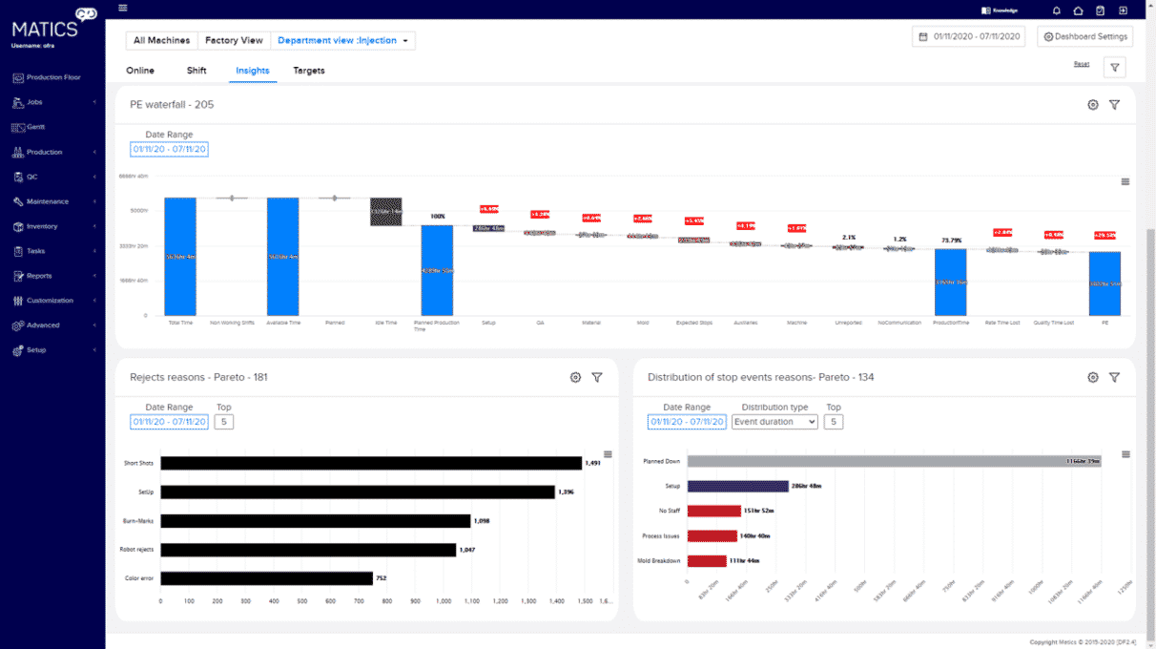
Task: Expand the Inventory submenu arrow
Action: click(x=93, y=226)
